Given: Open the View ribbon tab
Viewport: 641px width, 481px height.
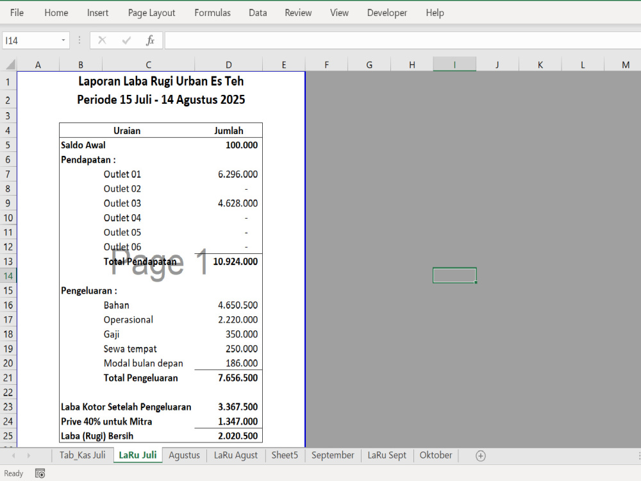Looking at the screenshot, I should [x=339, y=13].
